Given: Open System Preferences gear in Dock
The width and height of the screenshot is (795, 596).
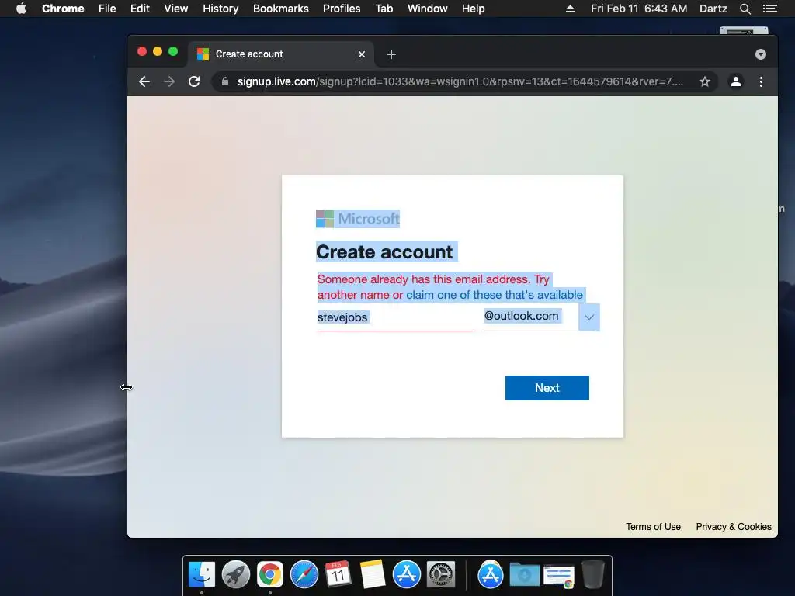Looking at the screenshot, I should point(441,575).
